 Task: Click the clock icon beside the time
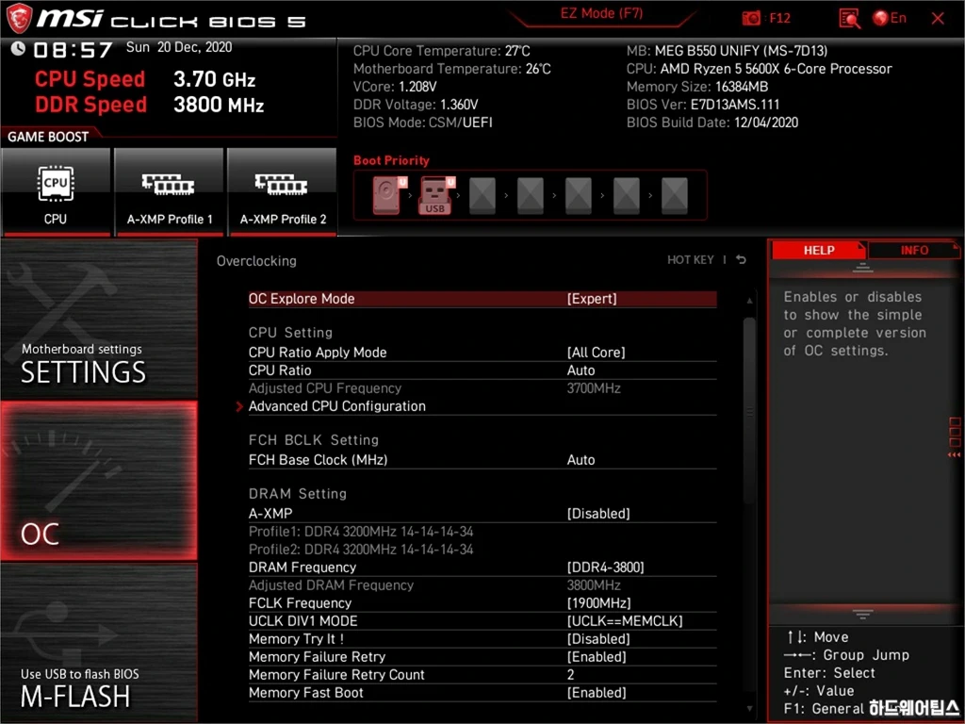(18, 48)
